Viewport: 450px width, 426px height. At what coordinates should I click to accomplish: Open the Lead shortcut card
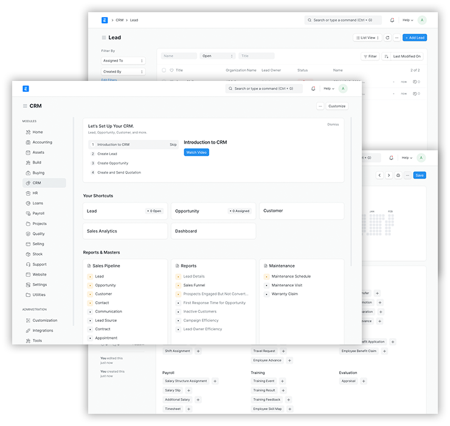125,211
